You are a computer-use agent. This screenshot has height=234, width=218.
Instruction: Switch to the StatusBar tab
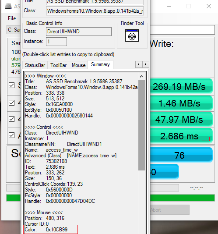[35, 65]
